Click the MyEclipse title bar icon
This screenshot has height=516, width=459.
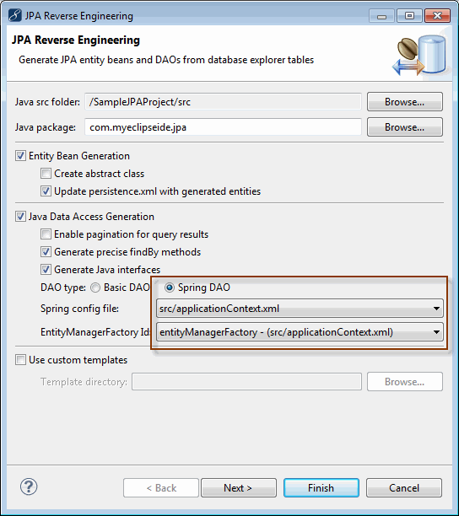(15, 15)
